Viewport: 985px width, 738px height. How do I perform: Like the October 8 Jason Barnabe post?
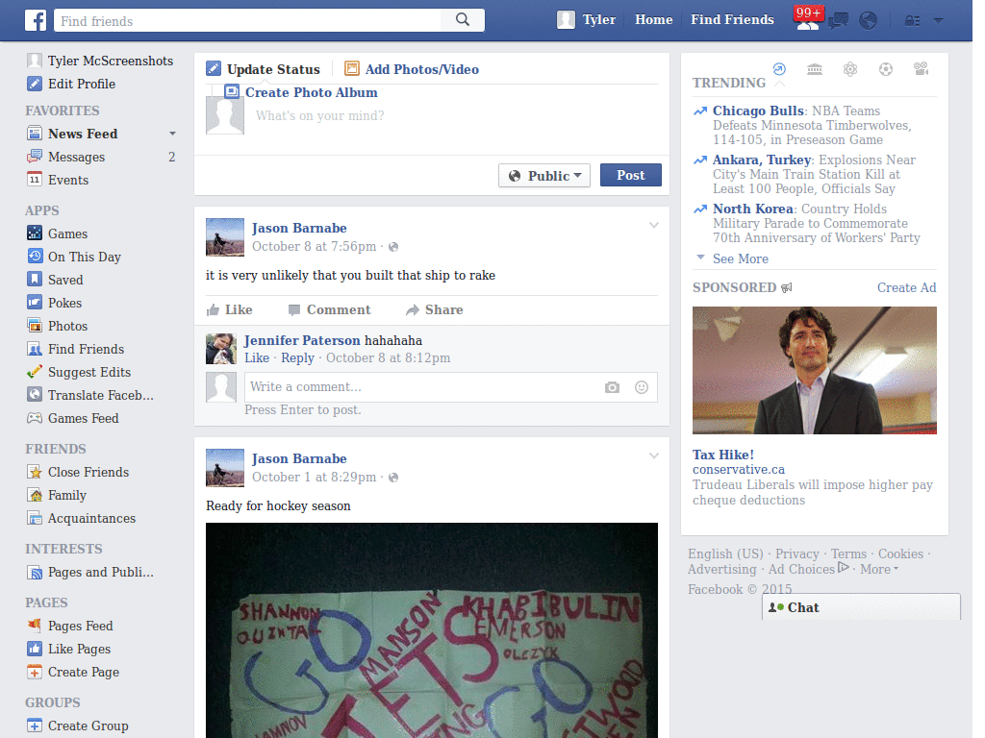coord(229,309)
